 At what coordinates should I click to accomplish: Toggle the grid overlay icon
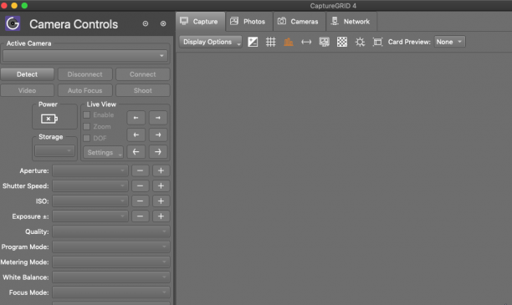[270, 42]
